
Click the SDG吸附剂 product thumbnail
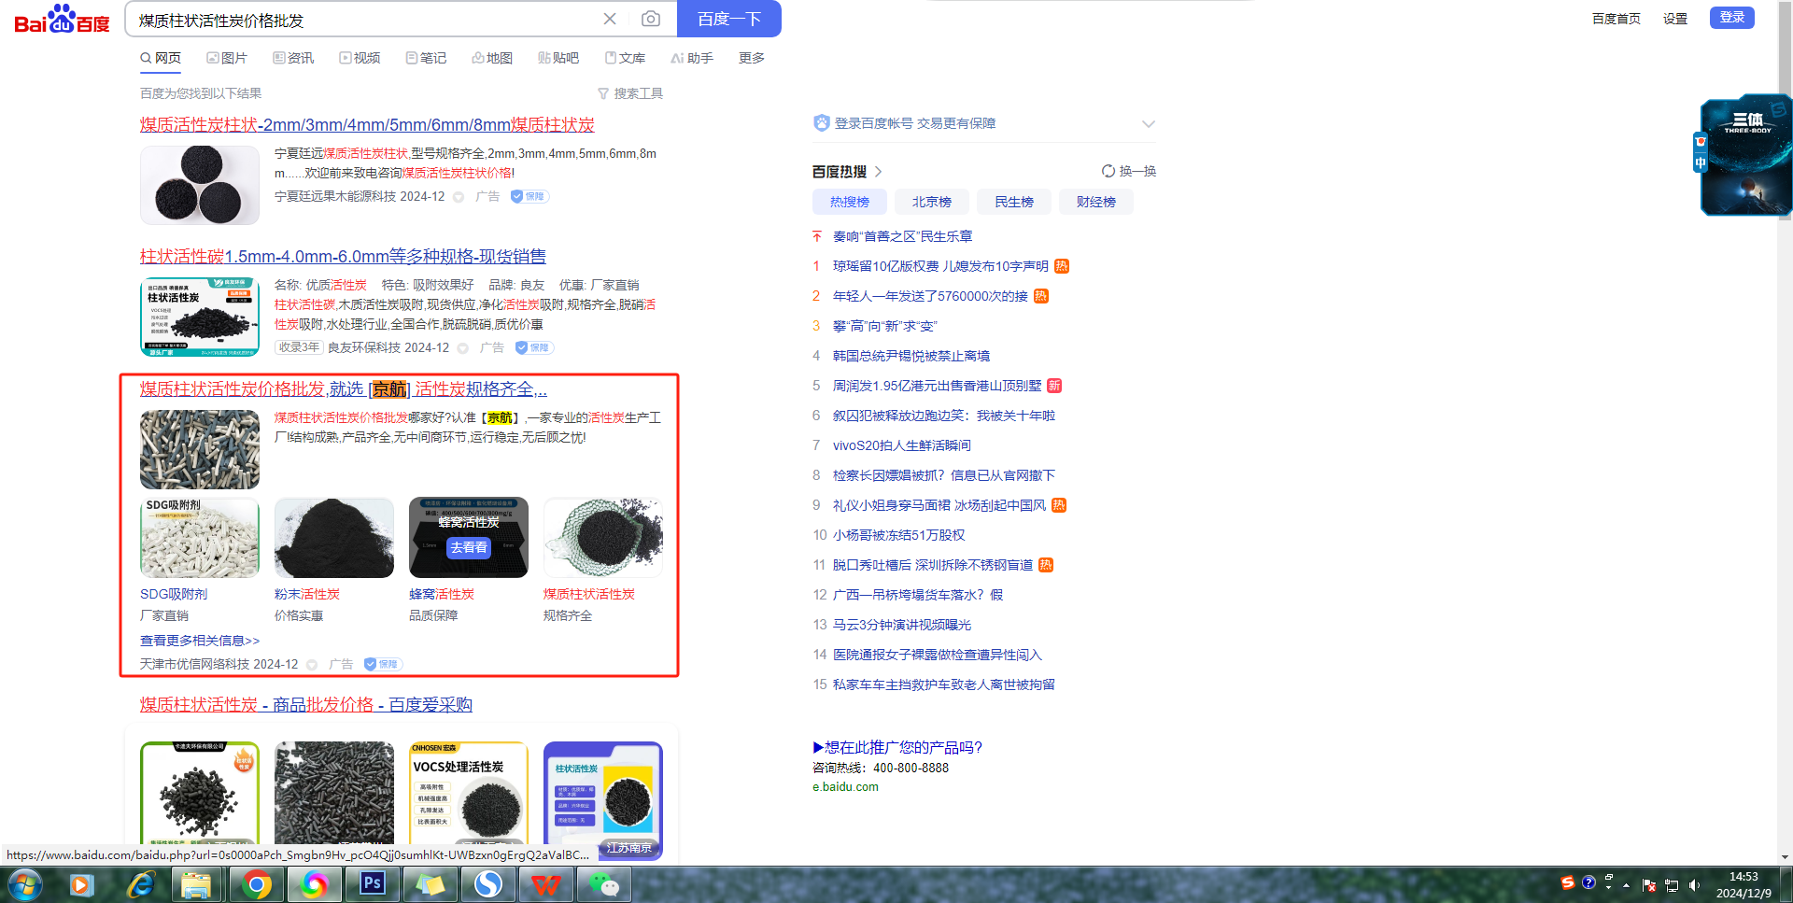click(200, 538)
